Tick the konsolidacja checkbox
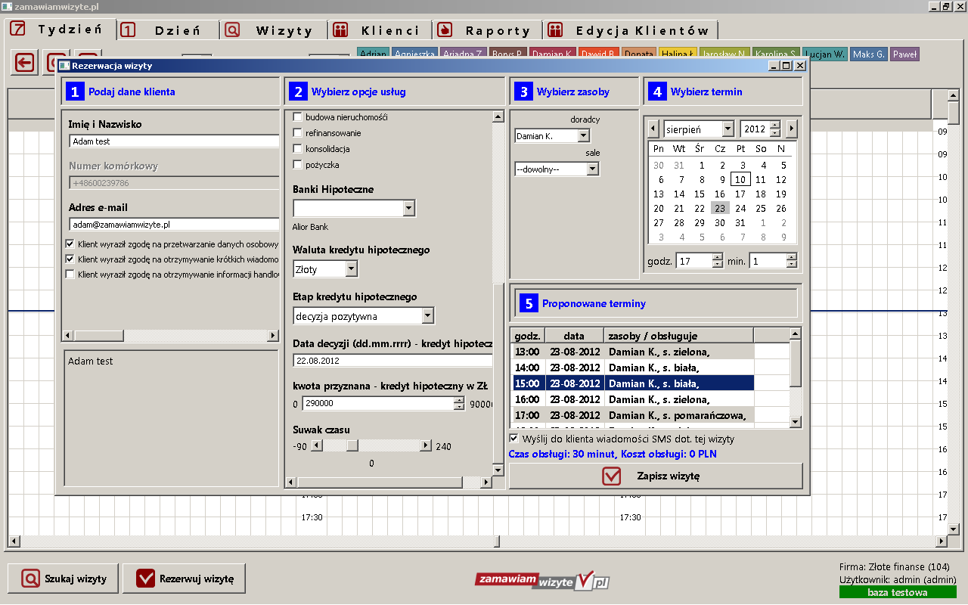The height and width of the screenshot is (605, 968). click(x=297, y=149)
